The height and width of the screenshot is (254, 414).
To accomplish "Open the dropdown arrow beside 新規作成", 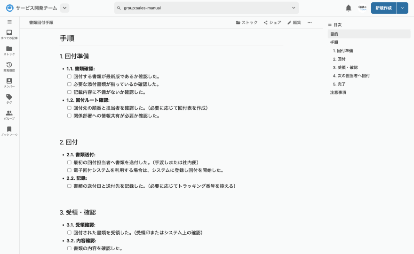I will pyautogui.click(x=402, y=8).
